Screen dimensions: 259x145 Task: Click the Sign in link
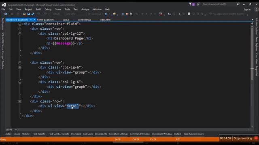(247, 10)
